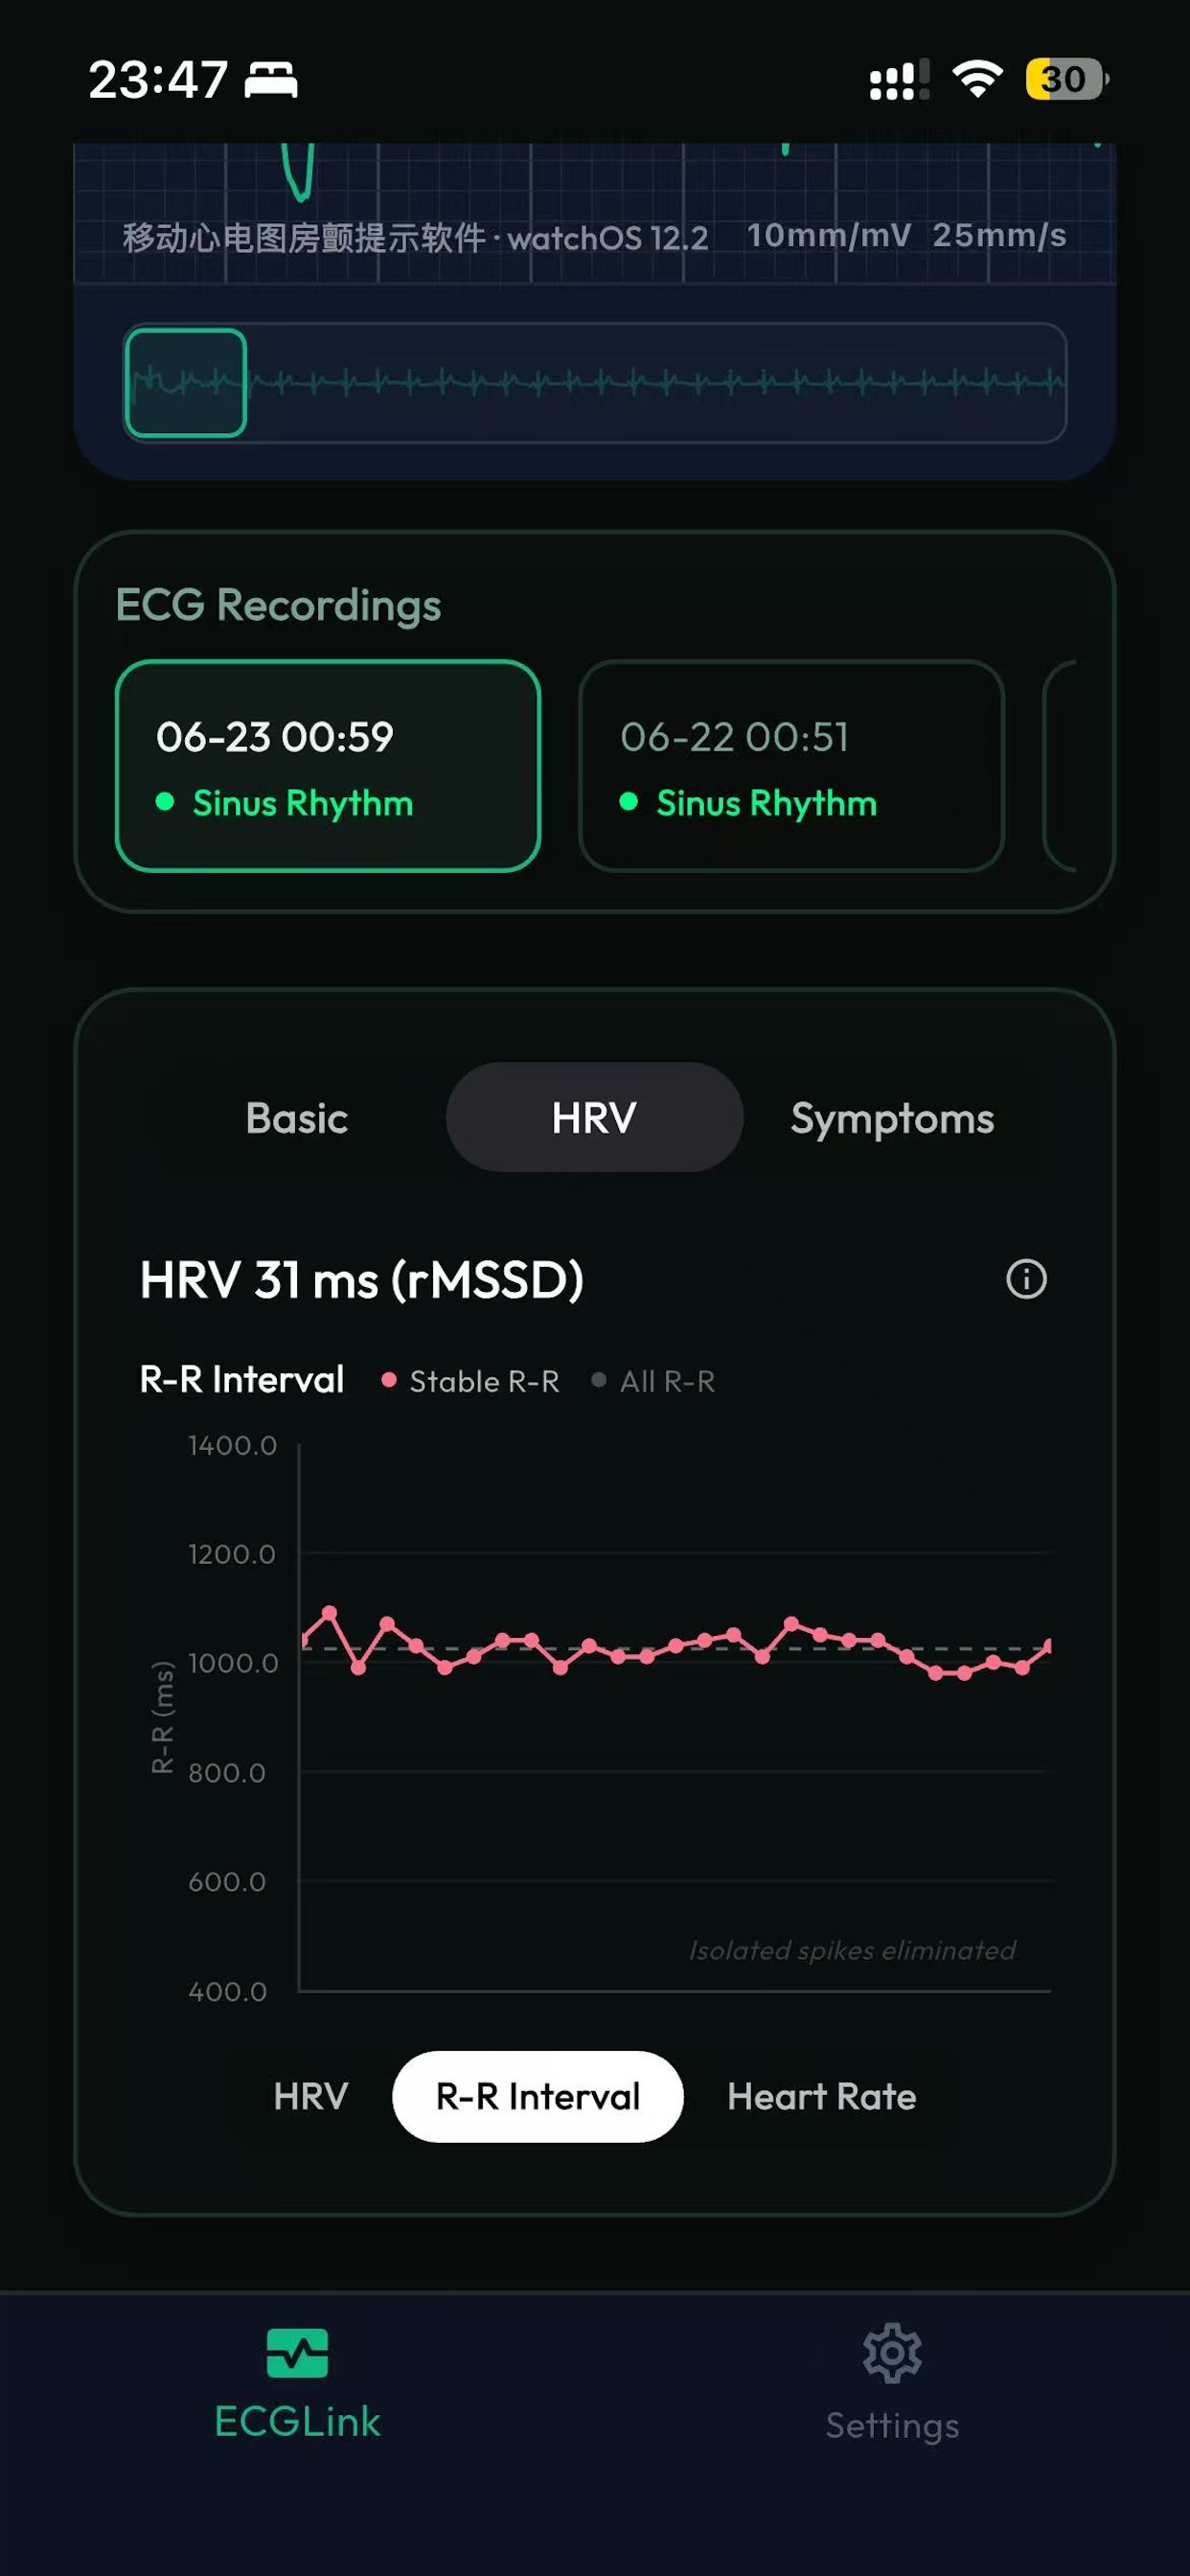1190x2576 pixels.
Task: Show HRV chart using bottom HRV option
Action: tap(310, 2096)
